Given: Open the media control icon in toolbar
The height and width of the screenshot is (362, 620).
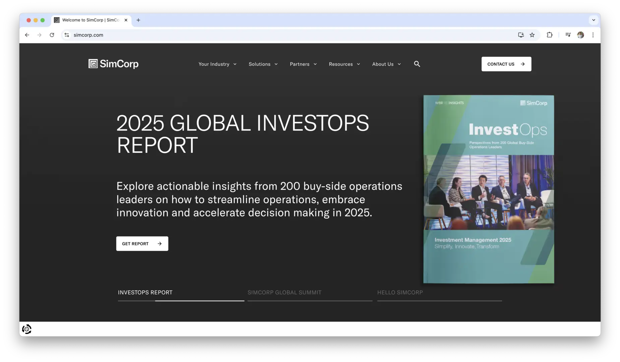Looking at the screenshot, I should pos(568,35).
